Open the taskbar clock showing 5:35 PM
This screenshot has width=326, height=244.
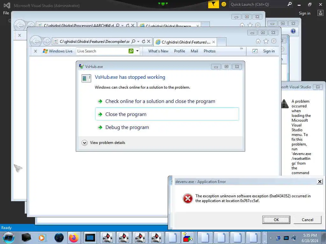point(310,238)
